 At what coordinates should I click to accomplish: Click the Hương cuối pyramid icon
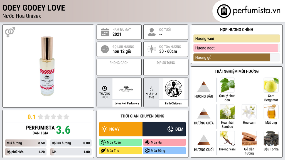point(204,140)
